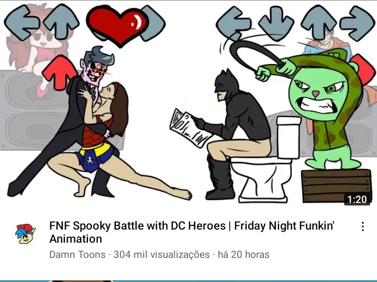Image resolution: width=377 pixels, height=282 pixels.
Task: Open the three-dot video options menu
Action: [362, 226]
